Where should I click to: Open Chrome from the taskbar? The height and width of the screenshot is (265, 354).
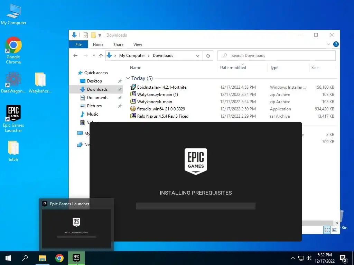pyautogui.click(x=59, y=258)
